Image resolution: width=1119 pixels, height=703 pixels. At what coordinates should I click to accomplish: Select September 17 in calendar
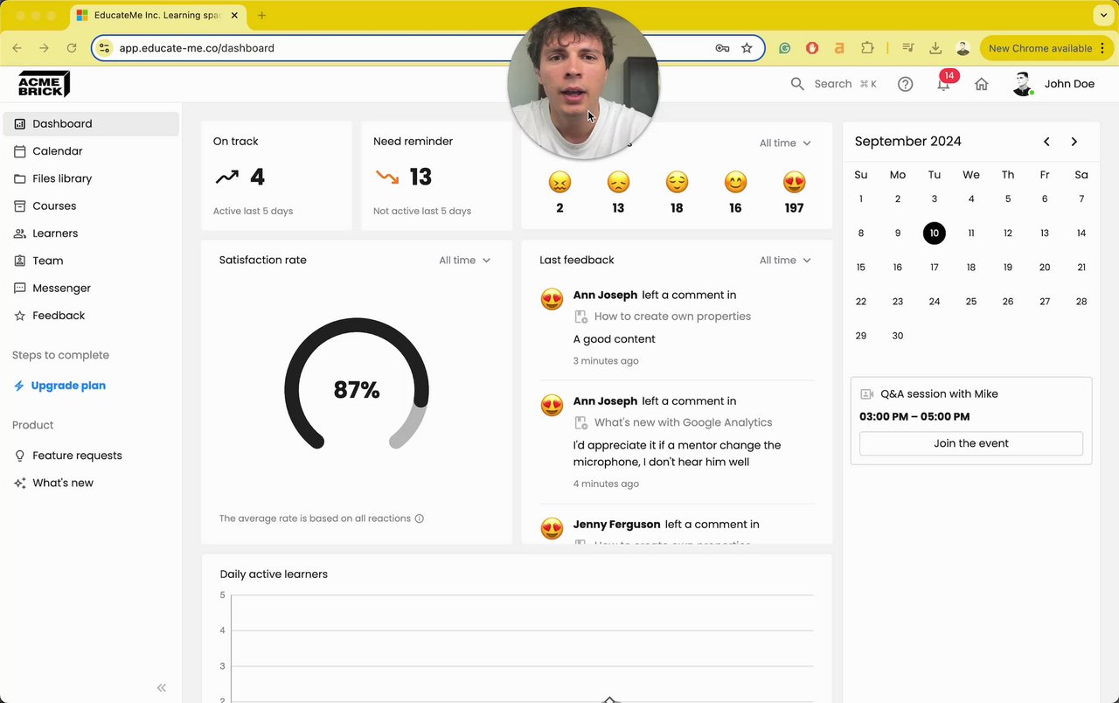(x=935, y=268)
